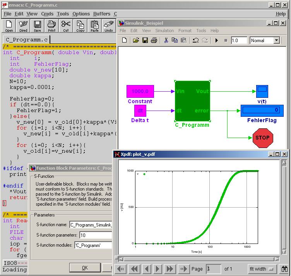This screenshot has height=276, width=291.
Task: Jump to first page in Xpdf
Action: (x=134, y=269)
